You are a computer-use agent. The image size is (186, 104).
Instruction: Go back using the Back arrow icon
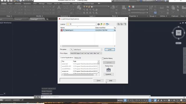click(99, 24)
